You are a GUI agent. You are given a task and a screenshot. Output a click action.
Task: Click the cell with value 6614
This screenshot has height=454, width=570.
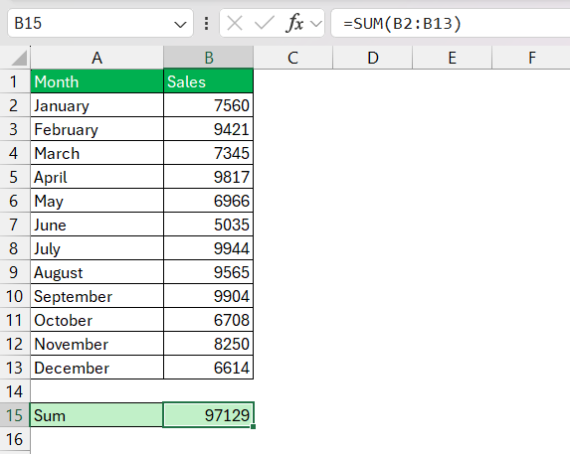pos(208,368)
